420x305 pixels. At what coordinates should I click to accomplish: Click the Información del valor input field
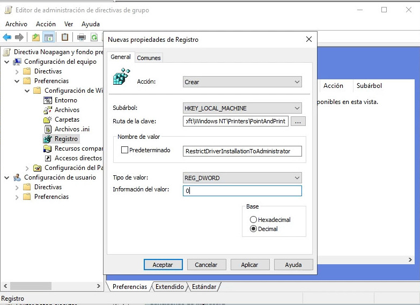point(242,191)
